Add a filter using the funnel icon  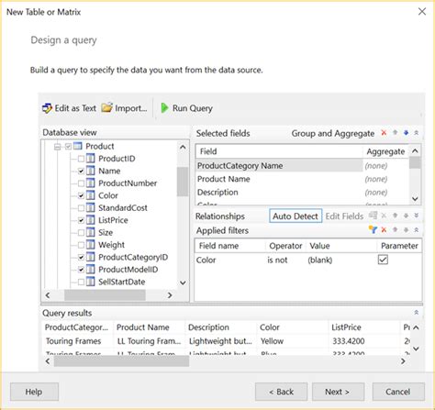pos(373,229)
